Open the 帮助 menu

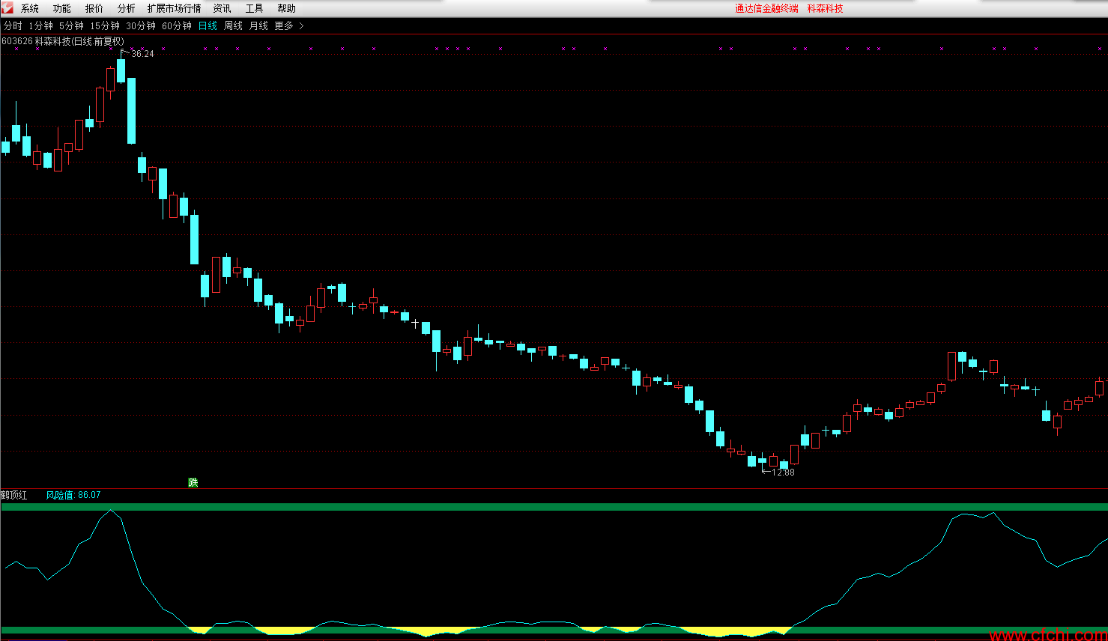(287, 8)
